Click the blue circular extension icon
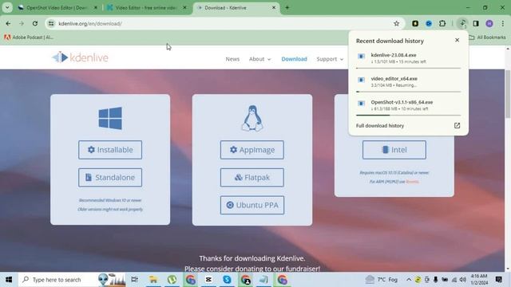 429,23
